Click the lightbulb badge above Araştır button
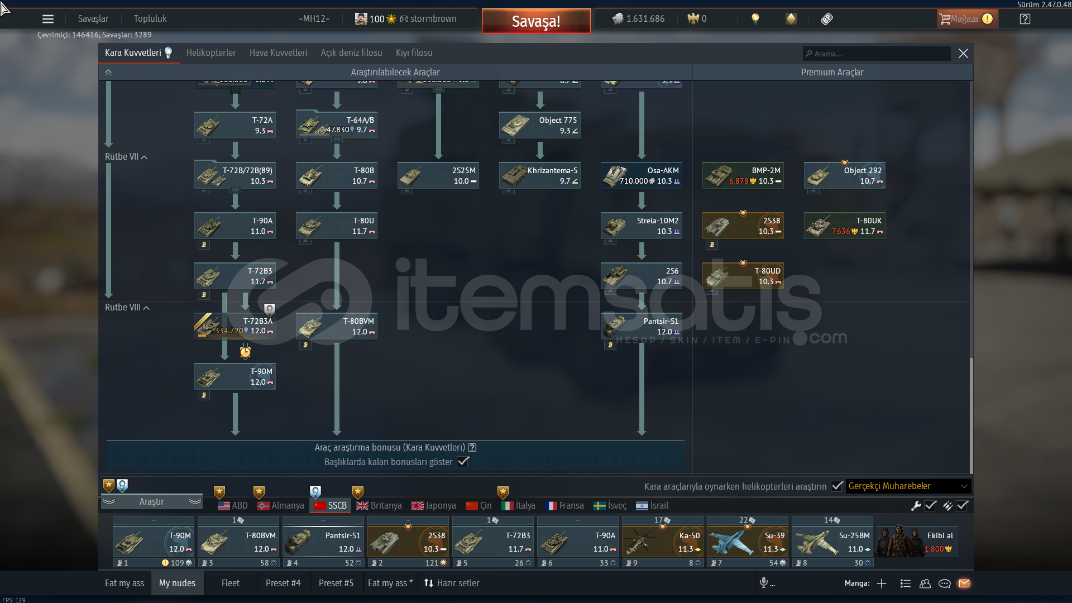 pyautogui.click(x=122, y=486)
